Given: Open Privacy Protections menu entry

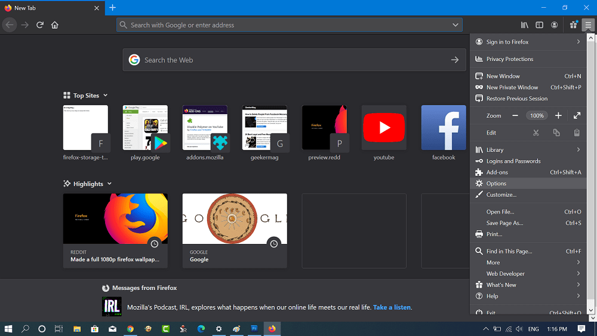Looking at the screenshot, I should click(528, 59).
